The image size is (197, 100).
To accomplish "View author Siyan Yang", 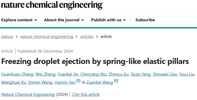I will [140, 74].
